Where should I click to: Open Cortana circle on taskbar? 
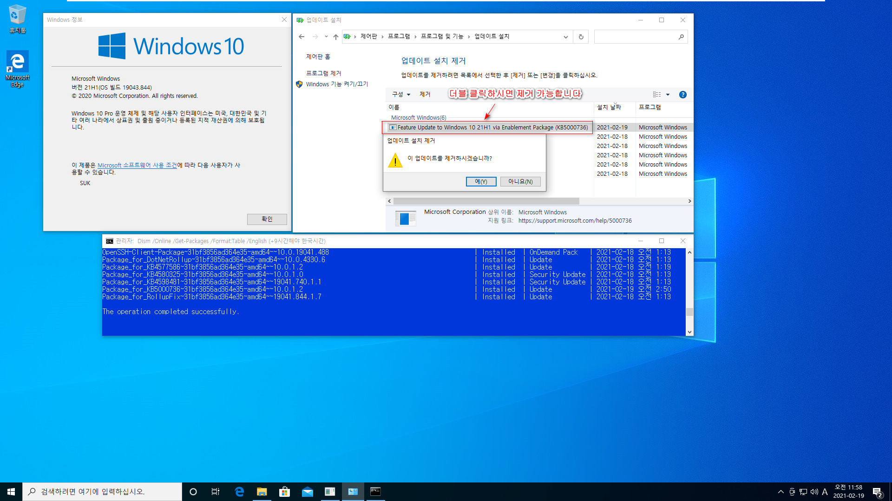coord(193,492)
